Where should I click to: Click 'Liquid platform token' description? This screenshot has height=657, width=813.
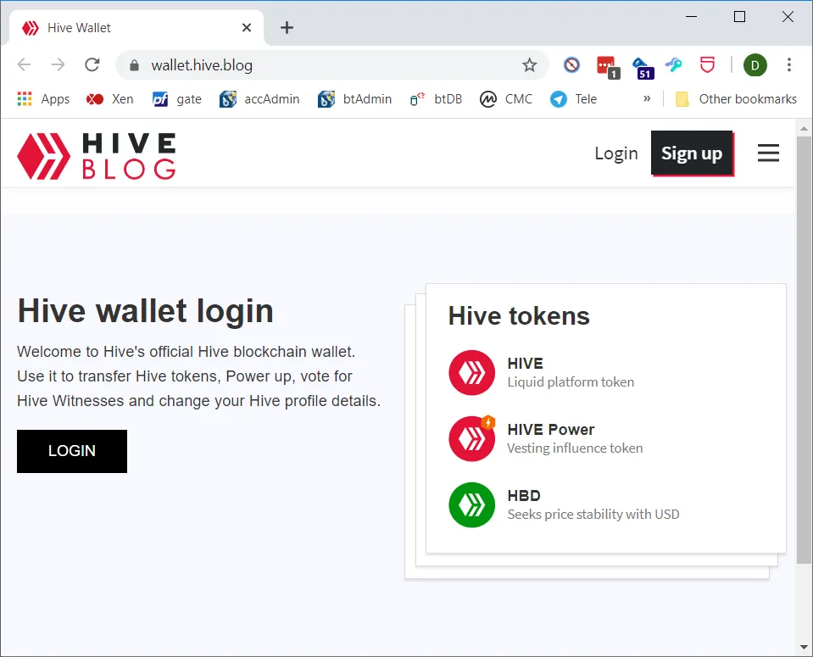(571, 382)
